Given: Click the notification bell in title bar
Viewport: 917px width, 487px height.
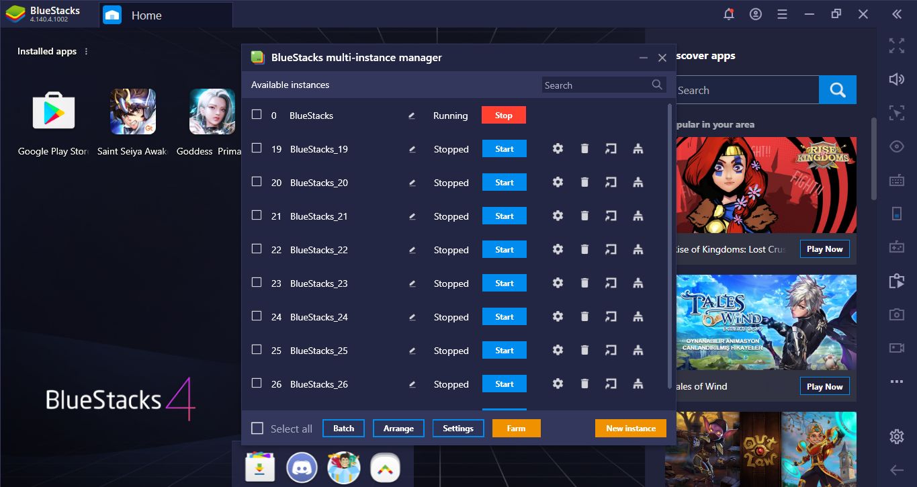Looking at the screenshot, I should [x=729, y=14].
